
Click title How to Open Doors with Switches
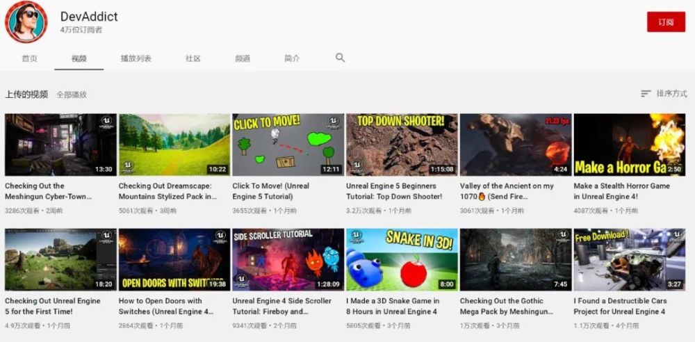(x=166, y=306)
